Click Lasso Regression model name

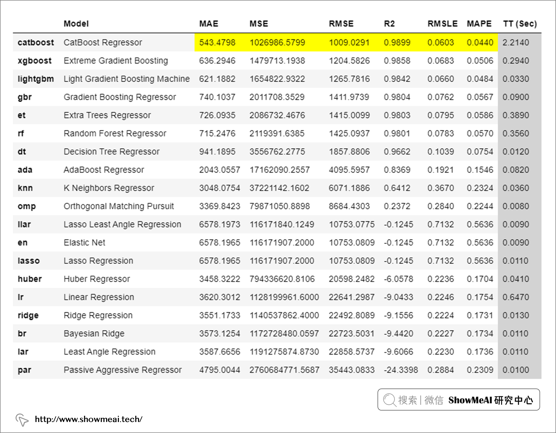[99, 261]
